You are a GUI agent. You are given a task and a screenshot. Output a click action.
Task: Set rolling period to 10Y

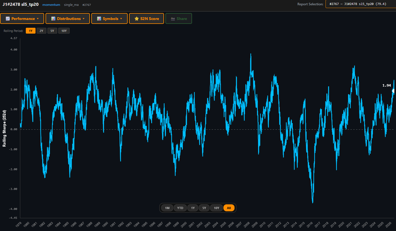[64, 31]
